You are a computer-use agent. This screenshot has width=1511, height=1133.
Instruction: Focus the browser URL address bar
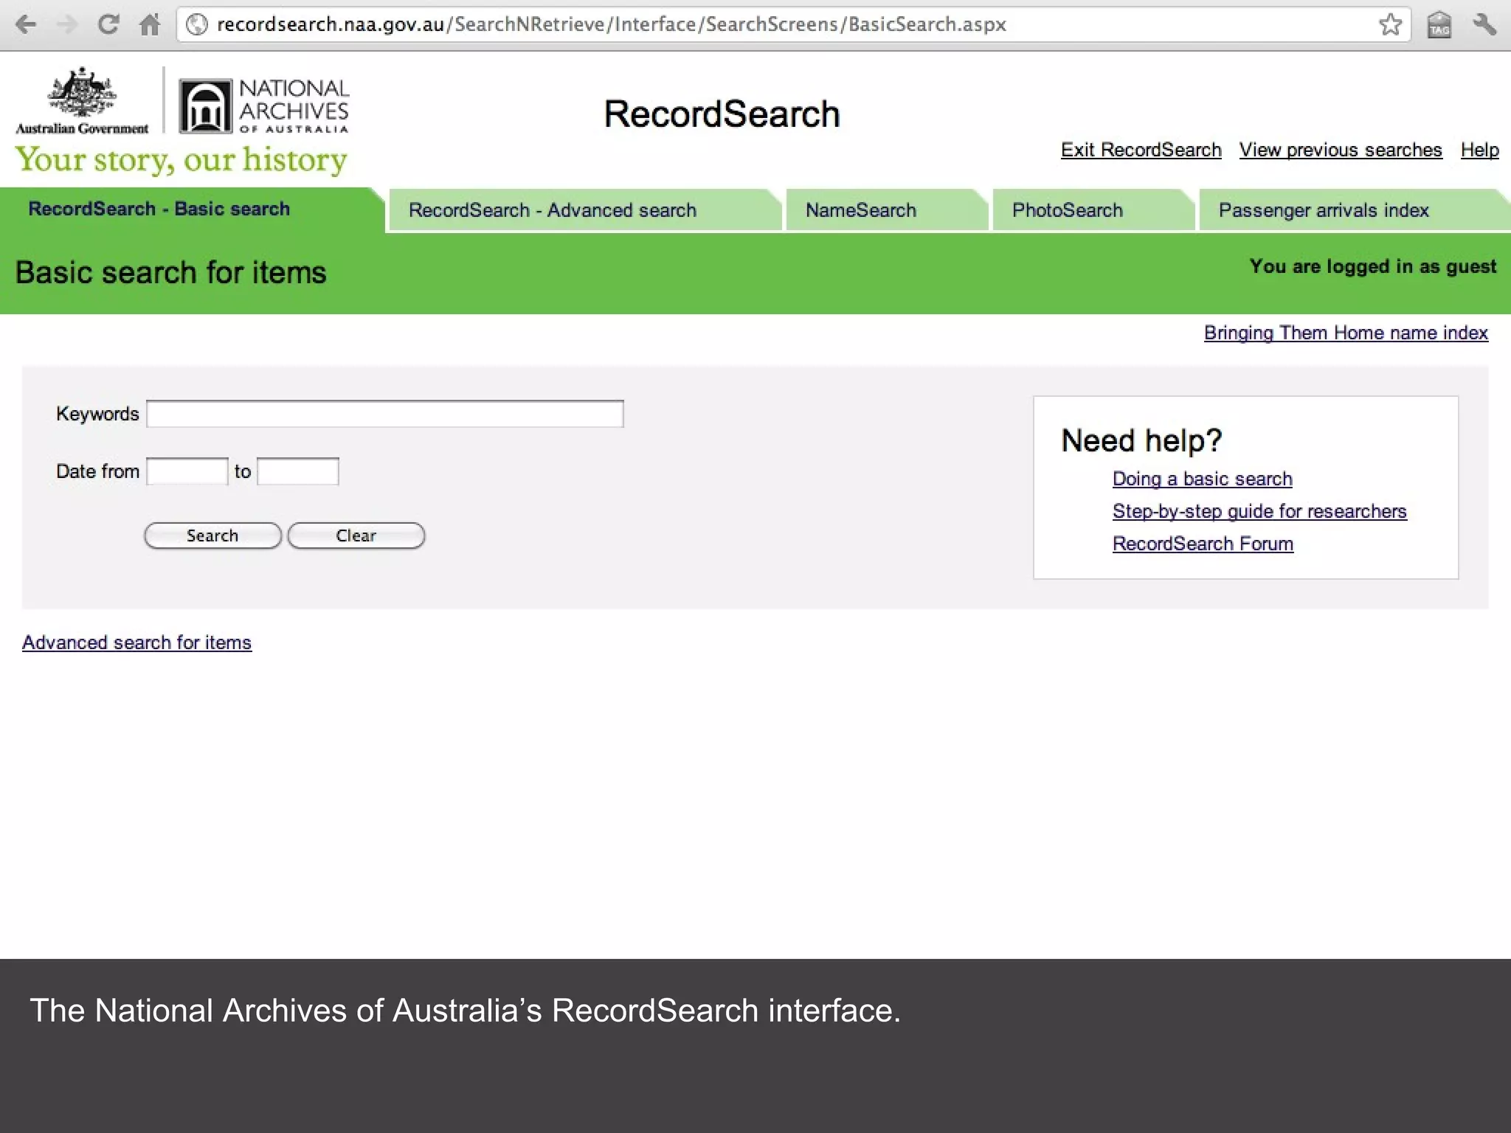(x=793, y=24)
